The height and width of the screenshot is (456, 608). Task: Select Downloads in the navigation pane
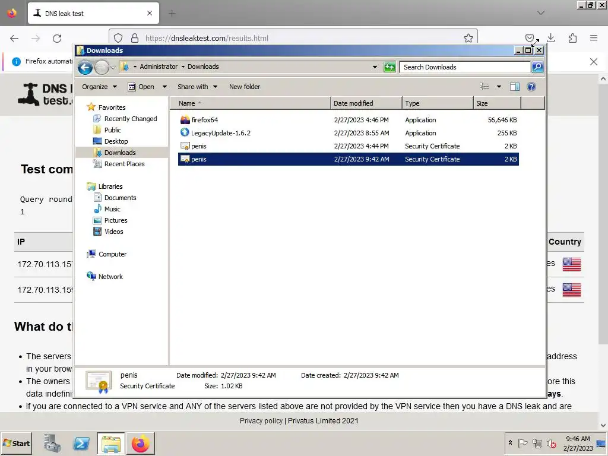(120, 153)
